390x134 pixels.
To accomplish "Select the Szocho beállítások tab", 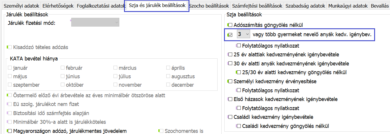I will pyautogui.click(x=209, y=6).
